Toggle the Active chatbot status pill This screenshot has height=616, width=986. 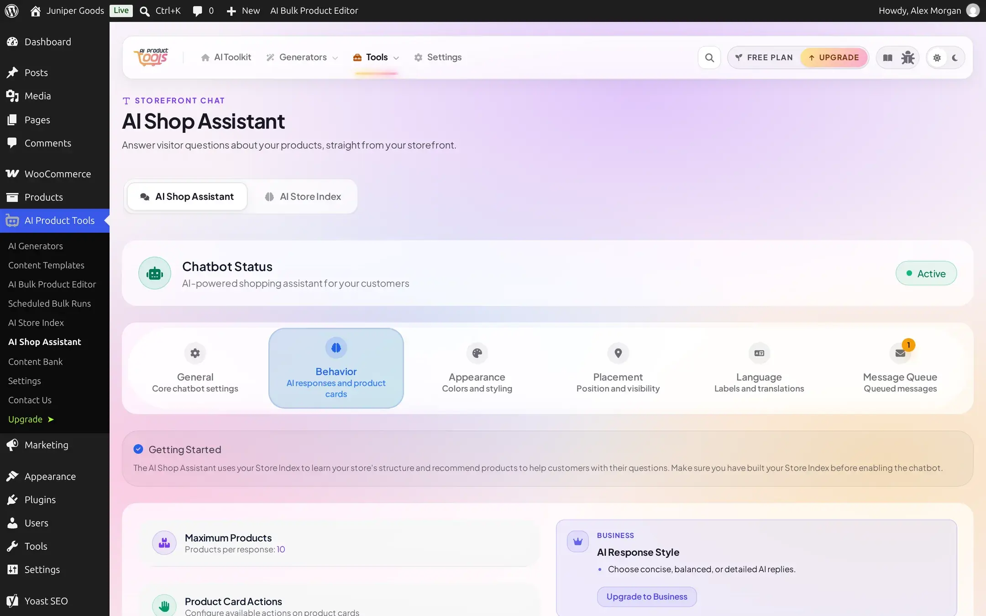click(x=926, y=273)
